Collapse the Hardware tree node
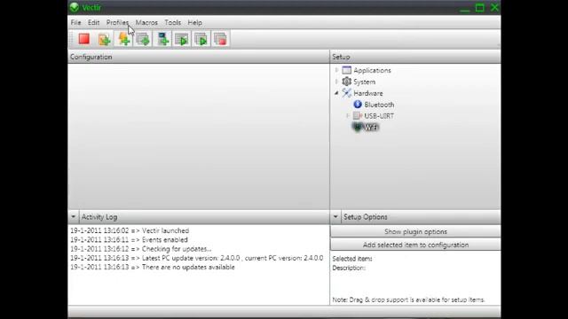The image size is (568, 319). 336,93
